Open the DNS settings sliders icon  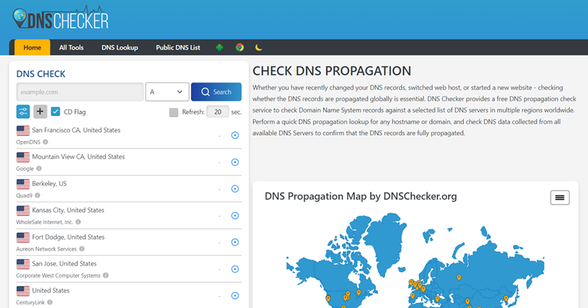point(23,112)
